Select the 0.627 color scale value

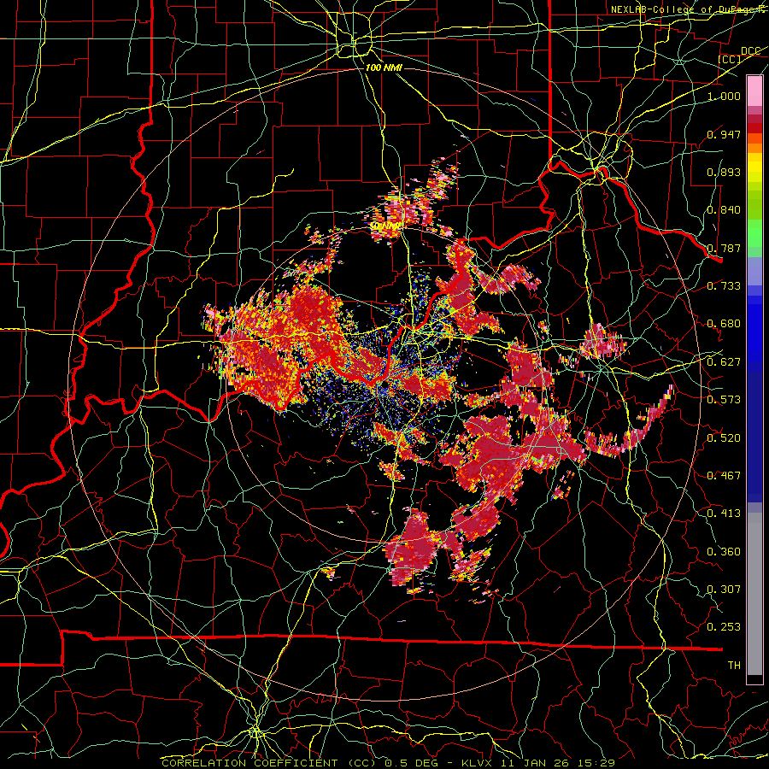[x=724, y=362]
